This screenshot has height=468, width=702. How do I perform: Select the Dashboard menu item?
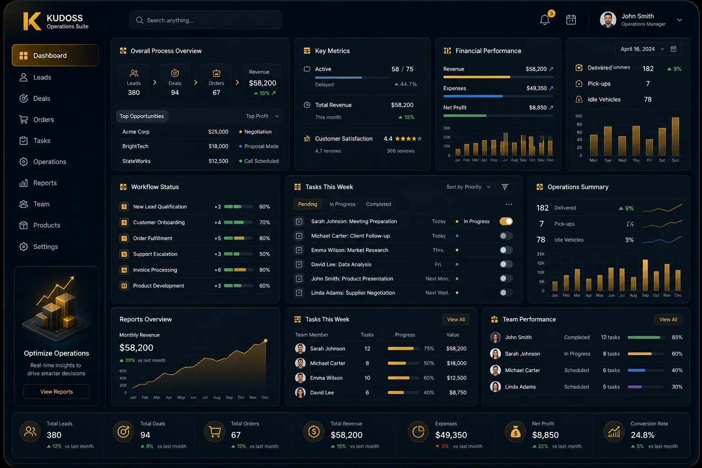click(55, 55)
